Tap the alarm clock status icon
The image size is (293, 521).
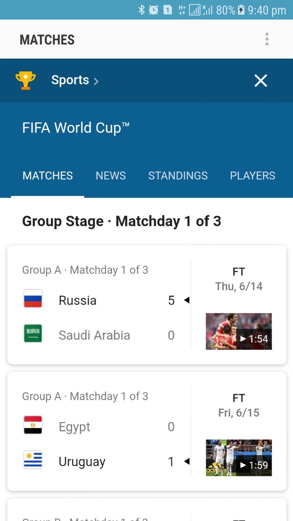[154, 10]
